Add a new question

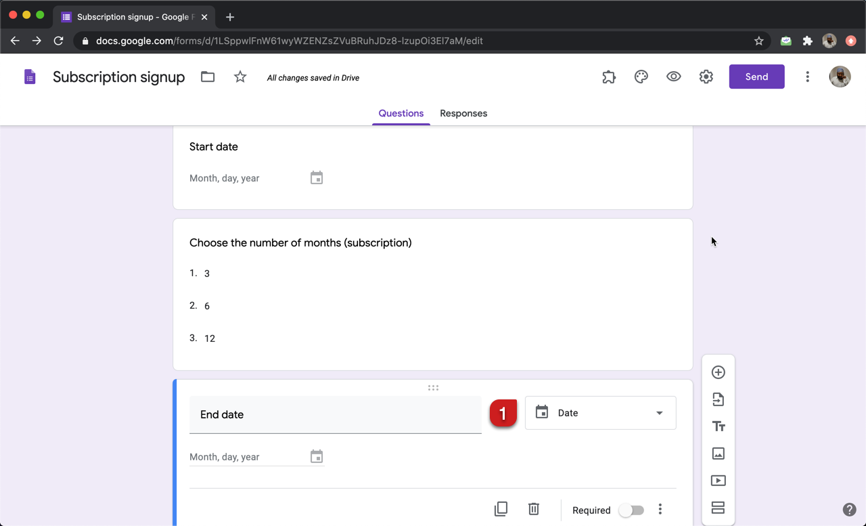pos(718,372)
